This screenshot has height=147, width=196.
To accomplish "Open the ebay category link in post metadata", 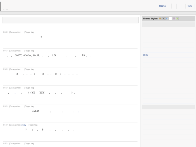I will (24, 125).
